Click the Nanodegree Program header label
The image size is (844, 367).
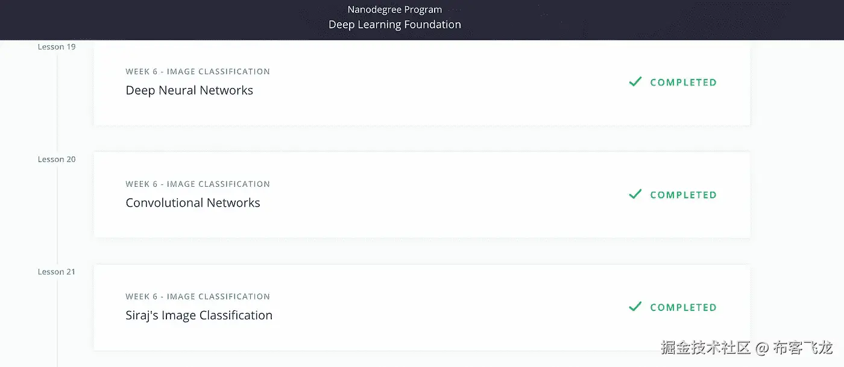click(x=395, y=10)
